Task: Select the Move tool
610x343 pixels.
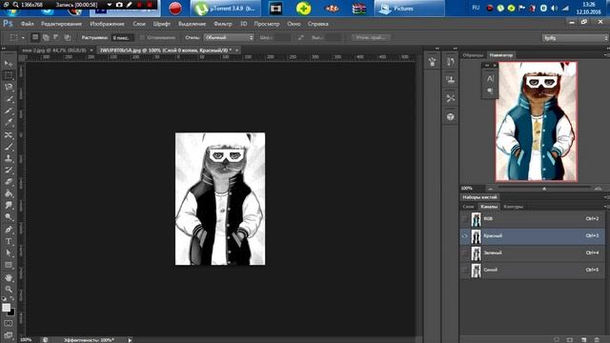Action: click(9, 64)
